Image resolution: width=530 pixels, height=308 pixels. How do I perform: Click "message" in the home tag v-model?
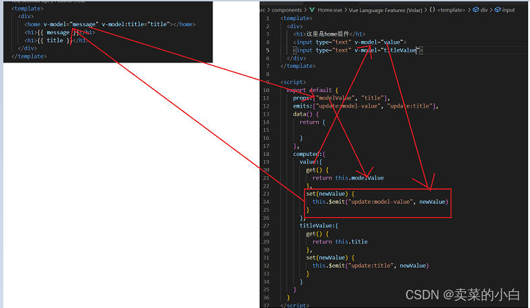83,24
